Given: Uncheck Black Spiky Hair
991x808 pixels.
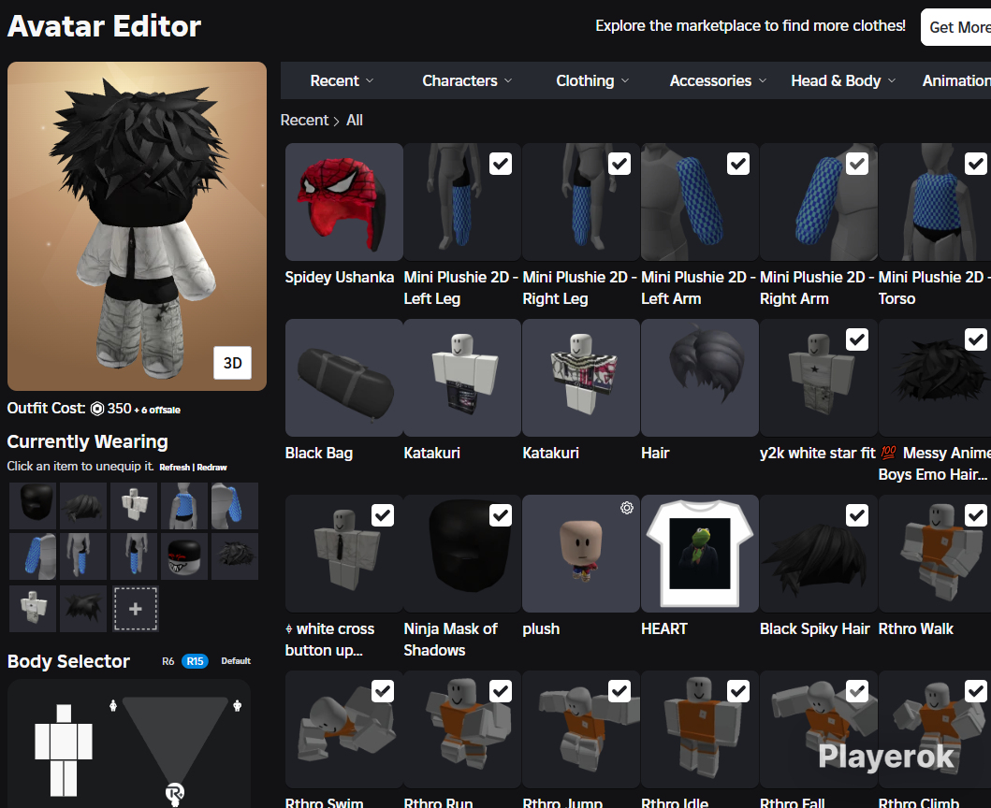Looking at the screenshot, I should coord(857,515).
